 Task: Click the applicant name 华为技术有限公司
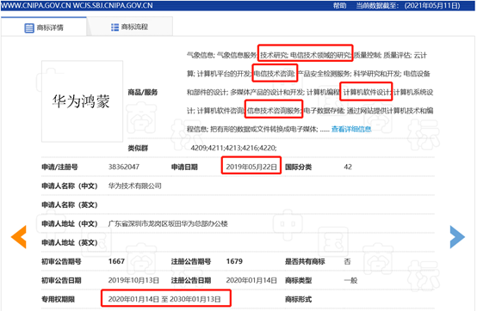[135, 186]
